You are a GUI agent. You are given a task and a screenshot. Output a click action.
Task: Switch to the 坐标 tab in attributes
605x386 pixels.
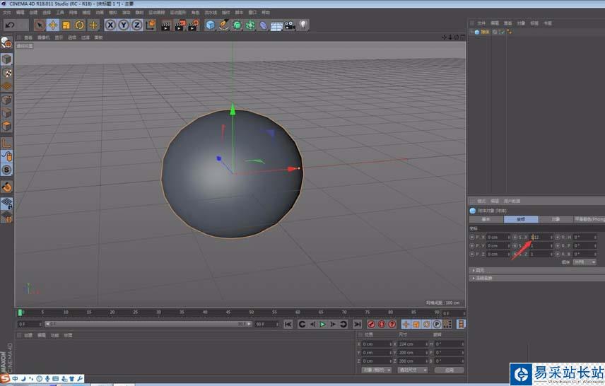point(521,219)
